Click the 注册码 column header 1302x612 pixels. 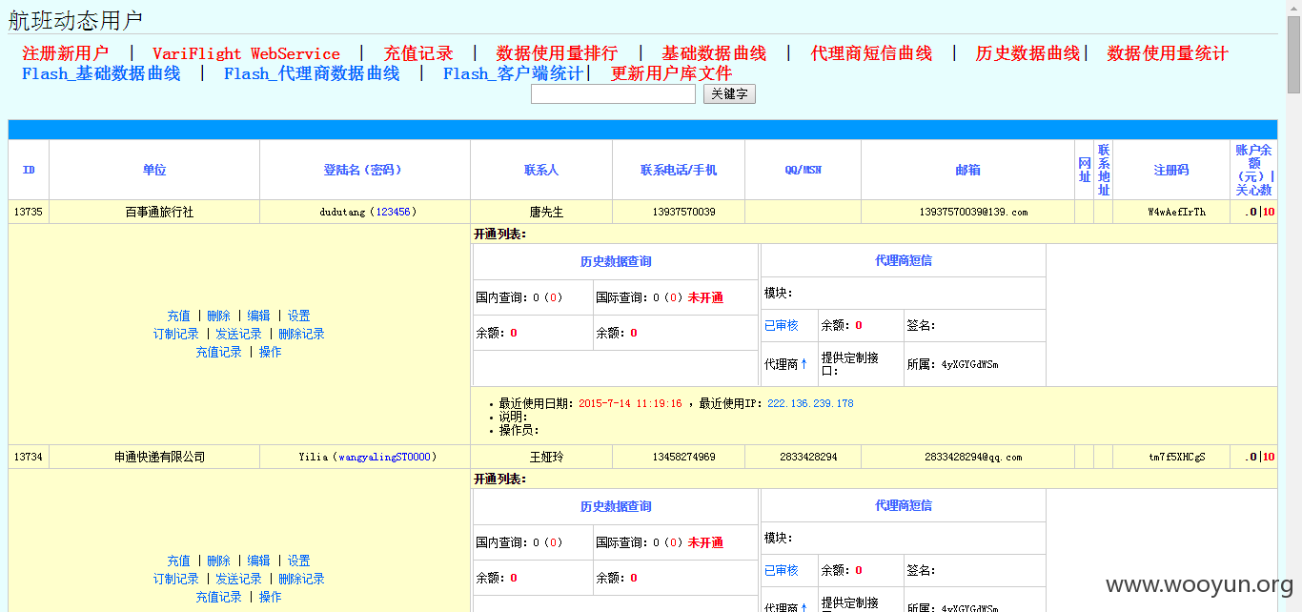[x=1171, y=170]
